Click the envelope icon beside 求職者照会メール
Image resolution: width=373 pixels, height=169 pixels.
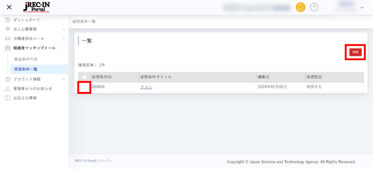click(x=7, y=39)
